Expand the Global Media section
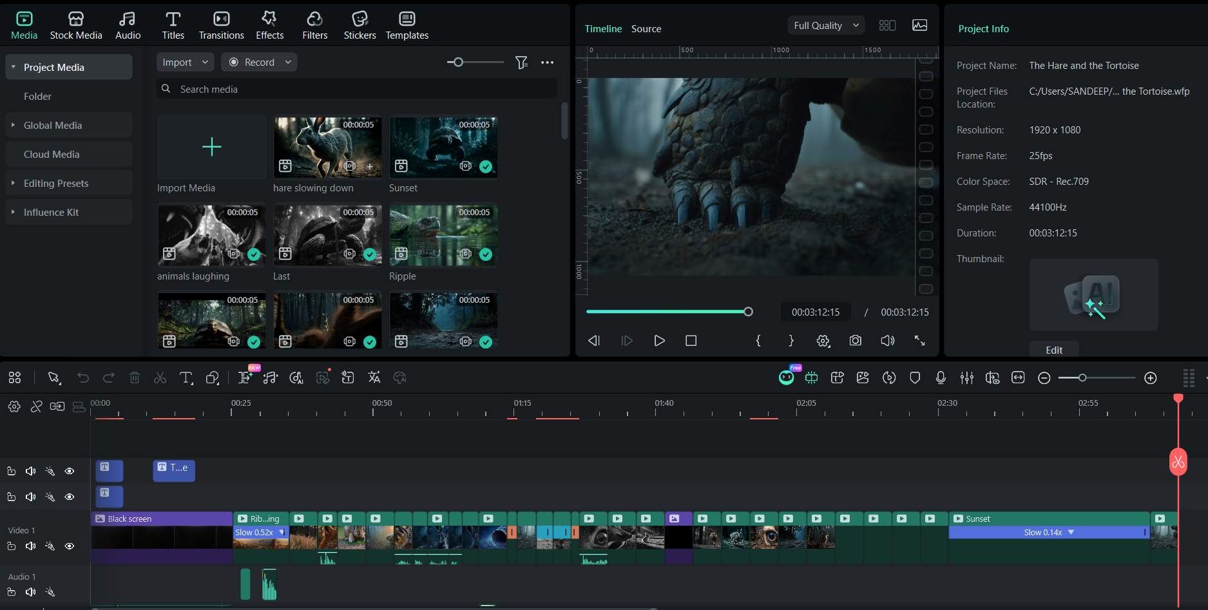This screenshot has width=1208, height=610. (14, 125)
